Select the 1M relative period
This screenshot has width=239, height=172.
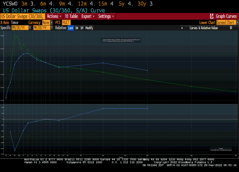coord(82,28)
